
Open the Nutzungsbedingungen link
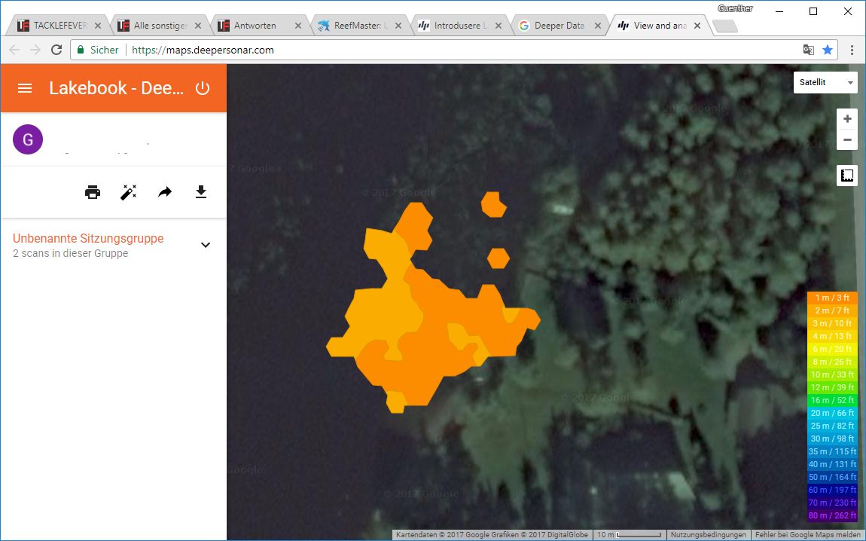(707, 534)
